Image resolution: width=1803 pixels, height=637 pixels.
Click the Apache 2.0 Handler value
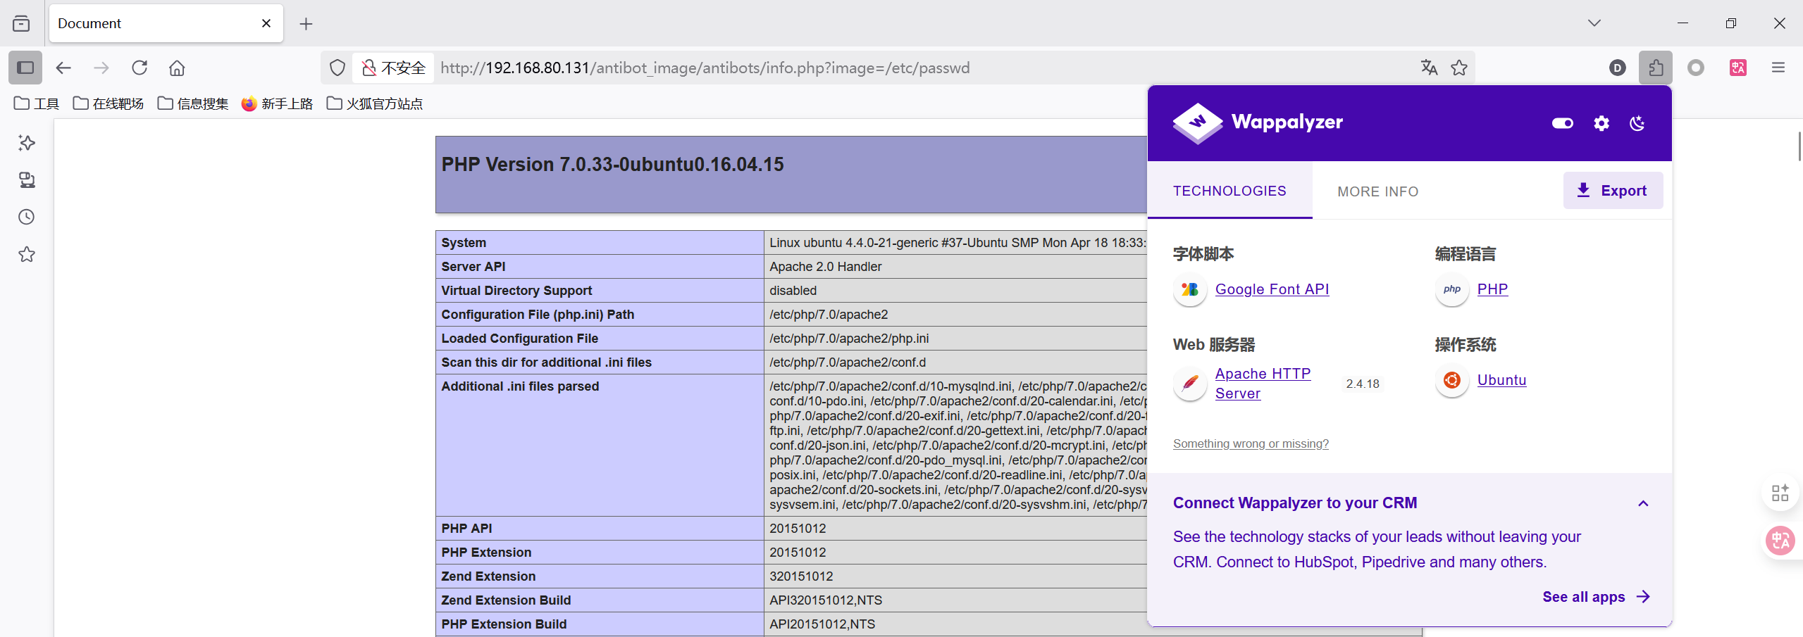[x=825, y=267]
